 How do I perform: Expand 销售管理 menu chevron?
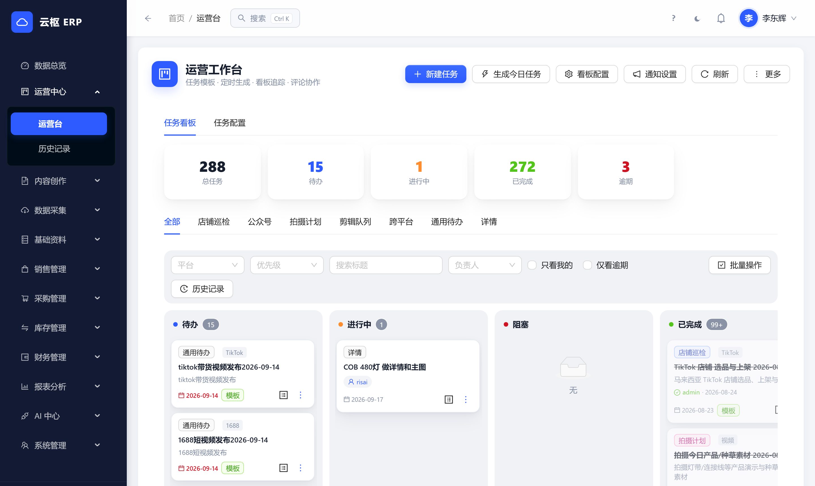[x=97, y=268]
